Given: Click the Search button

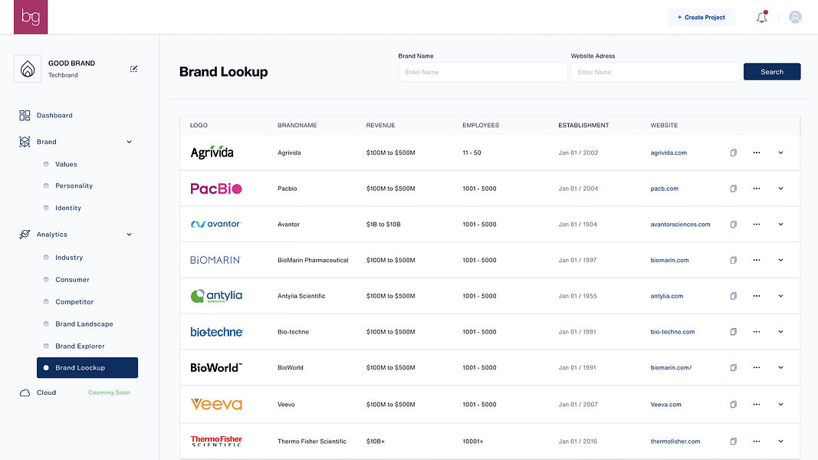Looking at the screenshot, I should coord(771,72).
